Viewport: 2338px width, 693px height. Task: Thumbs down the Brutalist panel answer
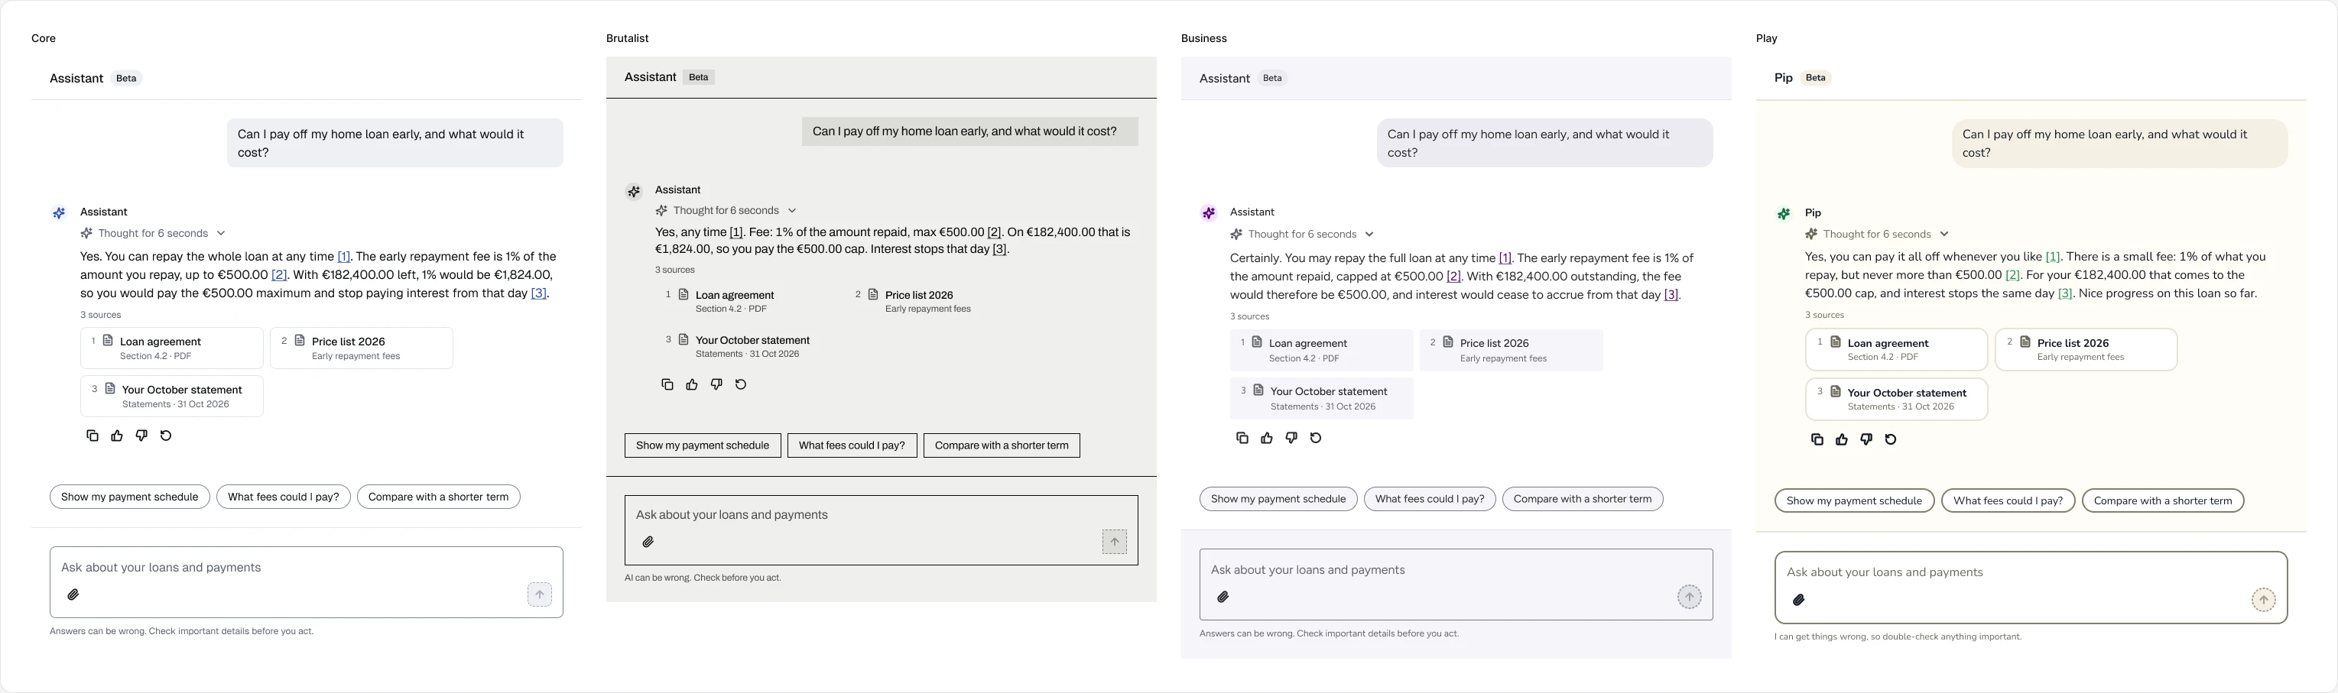pyautogui.click(x=716, y=384)
